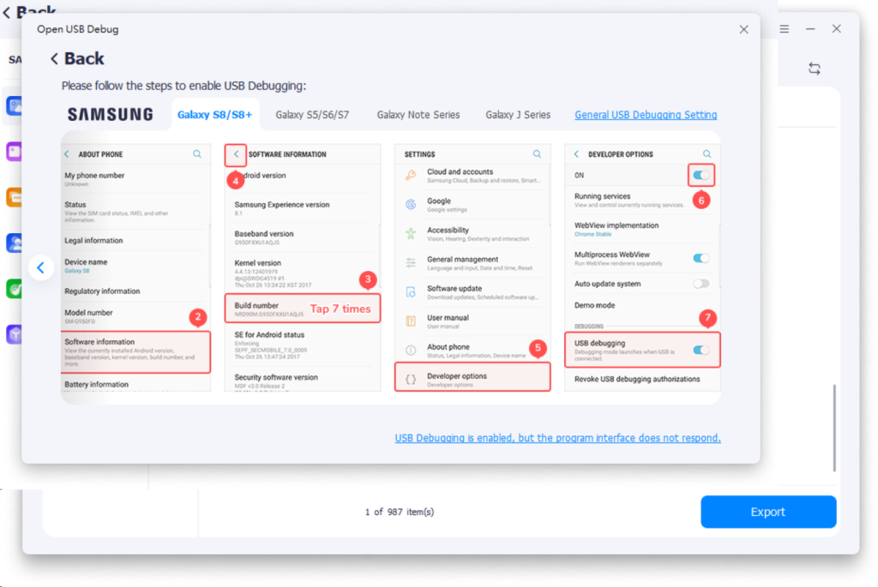
Task: Open the orange Messages sidebar icon
Action: click(13, 198)
